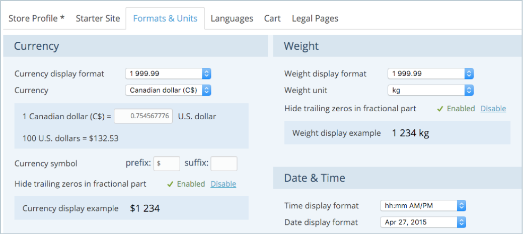Screen dimensions: 523x234
Task: Open Time display format dropdown
Action: point(423,206)
